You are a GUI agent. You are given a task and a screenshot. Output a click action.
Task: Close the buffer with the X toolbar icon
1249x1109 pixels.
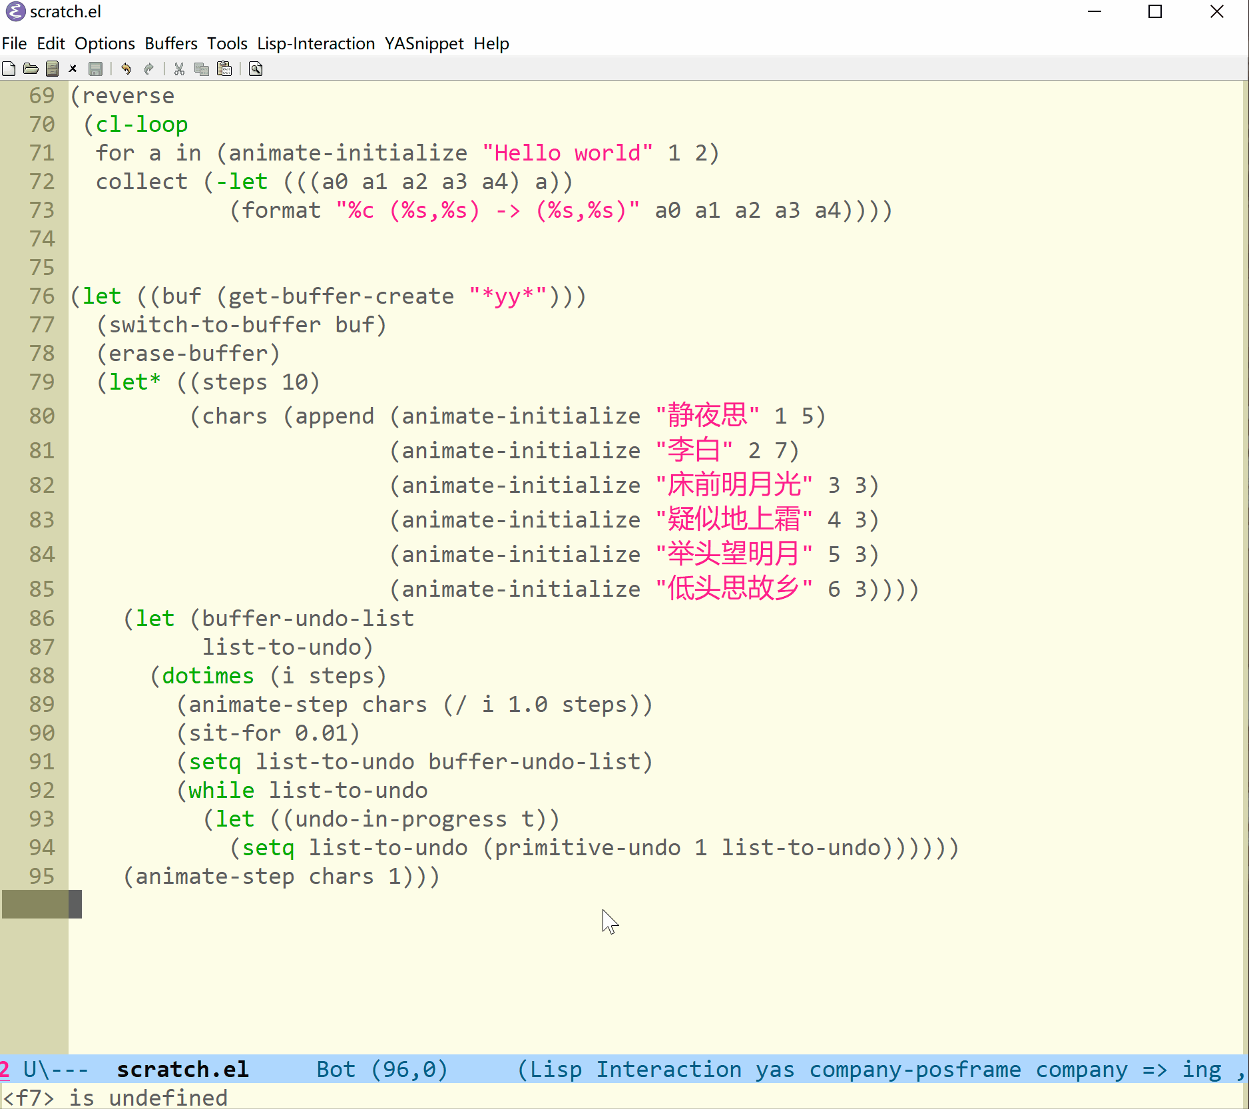coord(73,69)
